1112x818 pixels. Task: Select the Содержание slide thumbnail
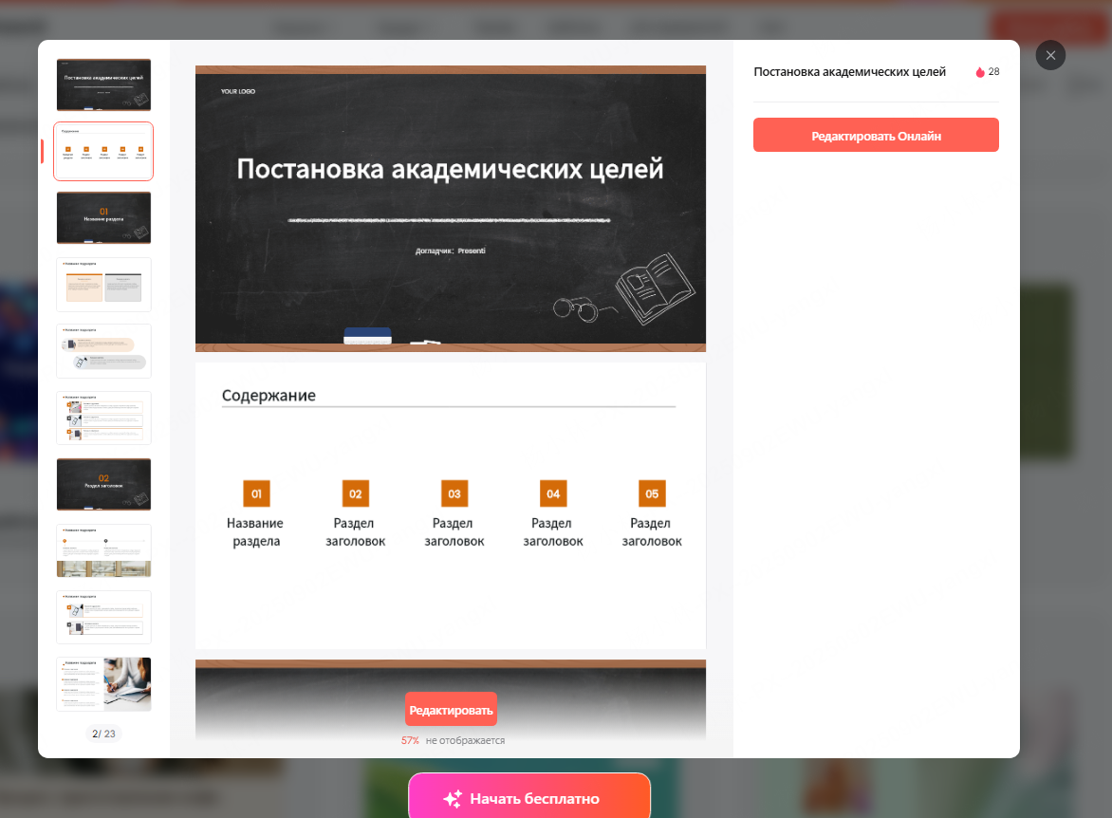tap(103, 151)
